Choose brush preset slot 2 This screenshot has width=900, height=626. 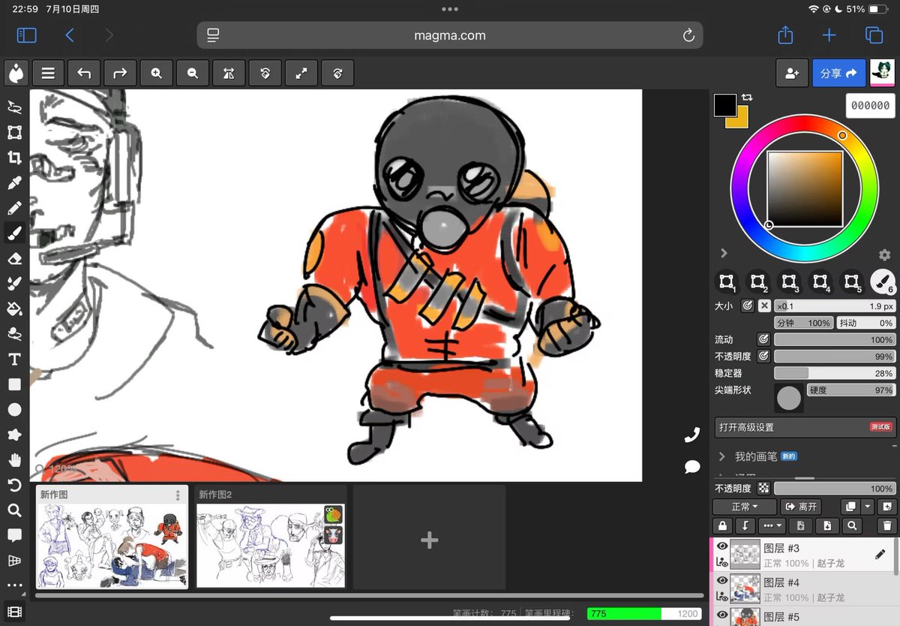[x=758, y=281]
